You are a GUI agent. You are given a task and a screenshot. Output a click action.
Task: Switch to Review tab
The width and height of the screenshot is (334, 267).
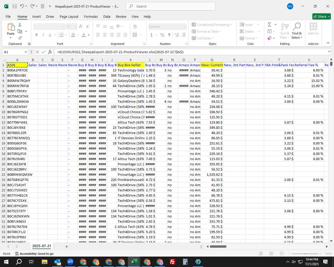(121, 16)
